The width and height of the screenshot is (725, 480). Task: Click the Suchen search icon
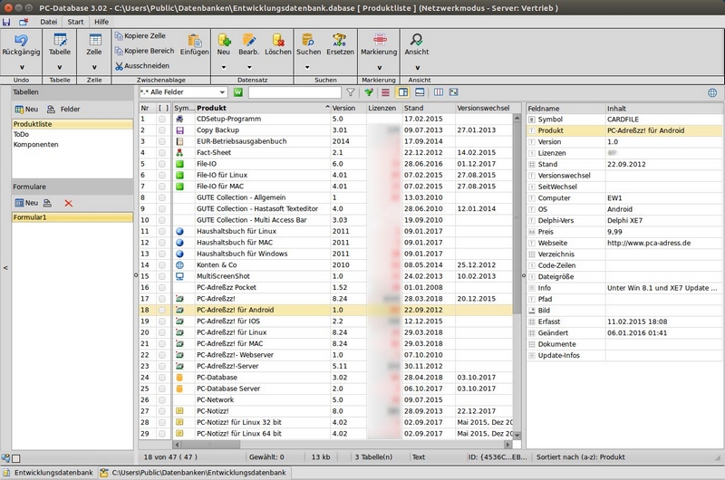pyautogui.click(x=308, y=40)
